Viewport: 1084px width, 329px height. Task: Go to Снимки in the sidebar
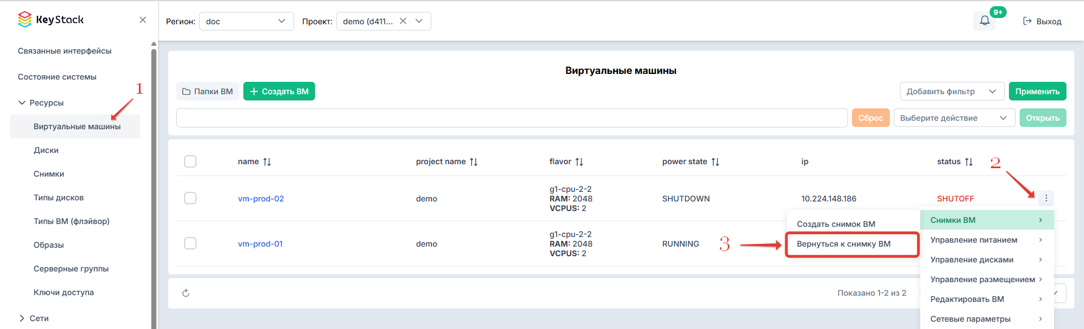pyautogui.click(x=49, y=174)
